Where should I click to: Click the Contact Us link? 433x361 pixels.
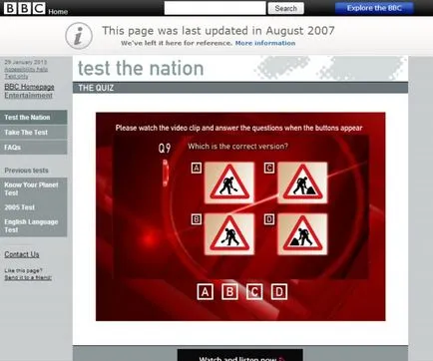22,254
